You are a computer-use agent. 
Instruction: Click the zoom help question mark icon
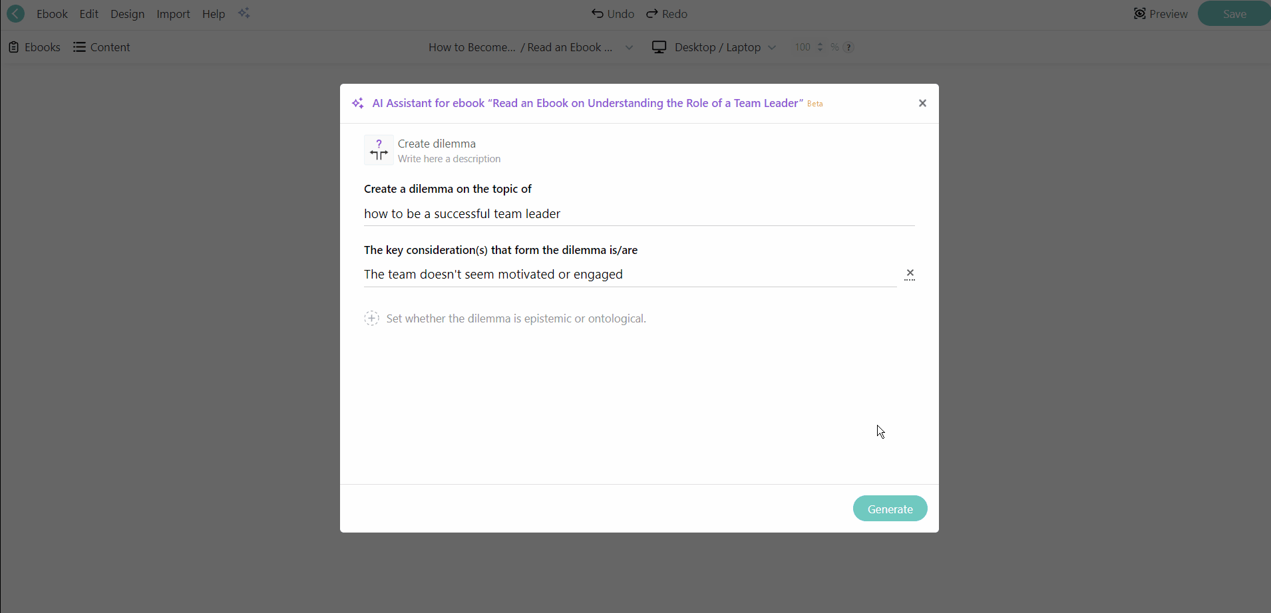point(848,47)
